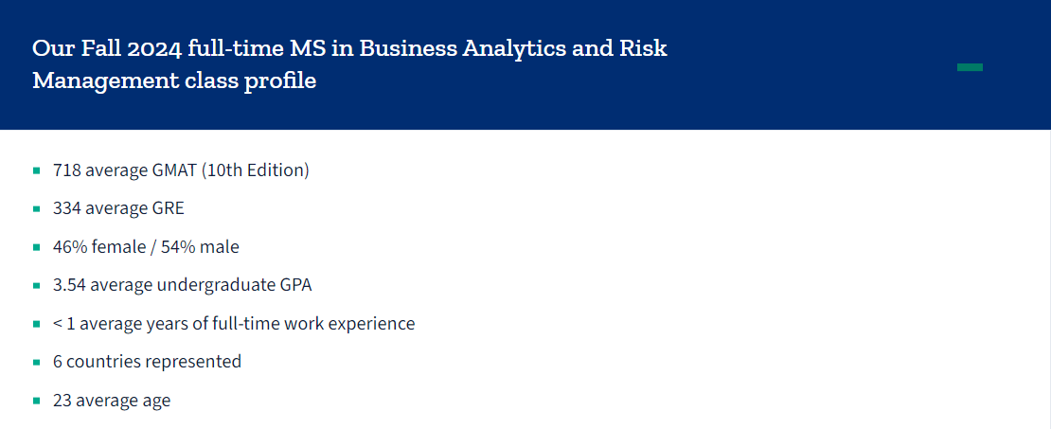Click the '54% male' text
Image resolution: width=1051 pixels, height=429 pixels.
tap(196, 247)
